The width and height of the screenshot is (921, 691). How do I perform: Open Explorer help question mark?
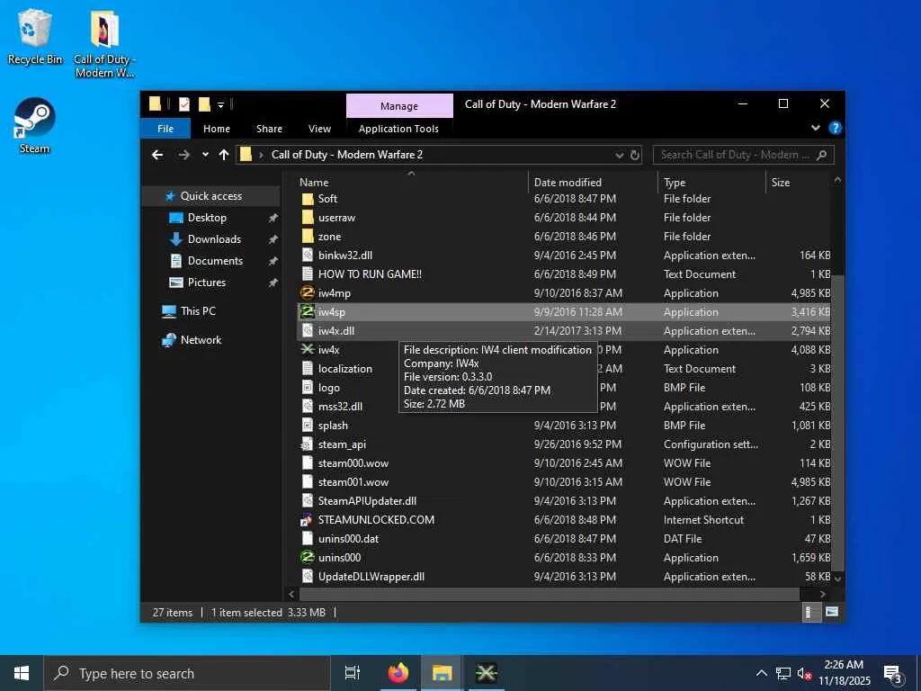pyautogui.click(x=835, y=128)
